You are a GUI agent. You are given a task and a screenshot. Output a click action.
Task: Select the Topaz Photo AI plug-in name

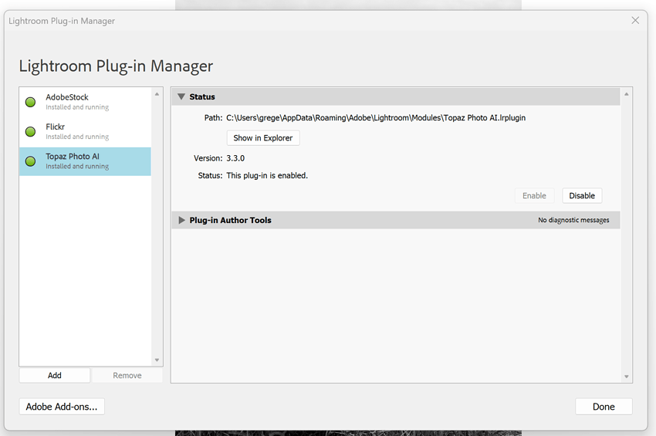tap(73, 156)
